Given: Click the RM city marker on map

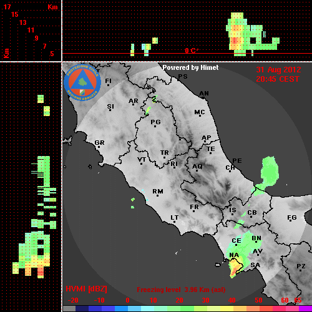Looking at the screenshot, I should click(158, 195).
